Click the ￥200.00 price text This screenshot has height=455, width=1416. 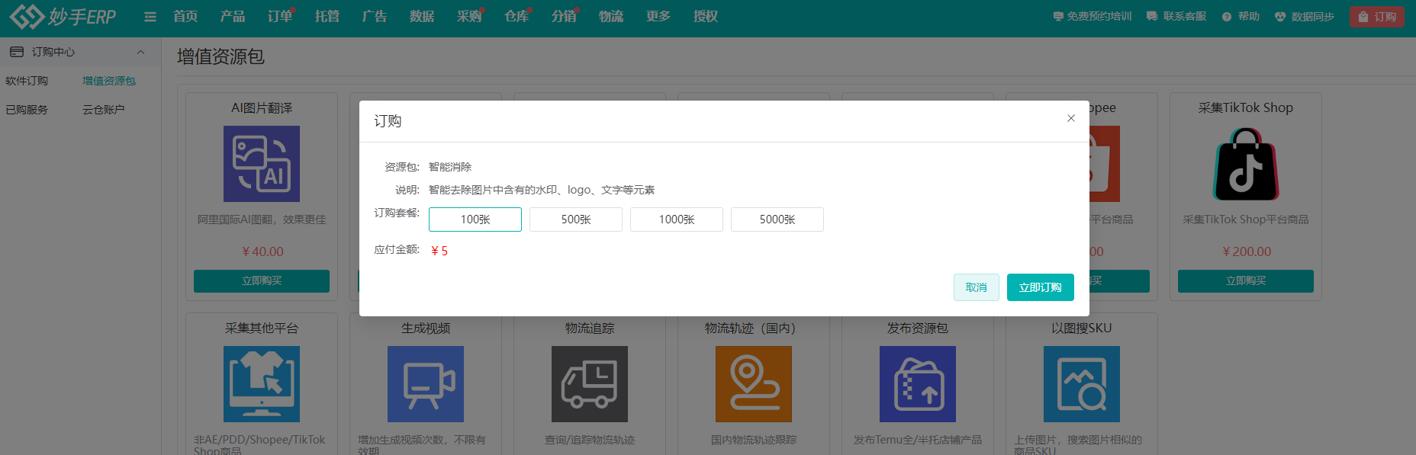coord(1247,252)
